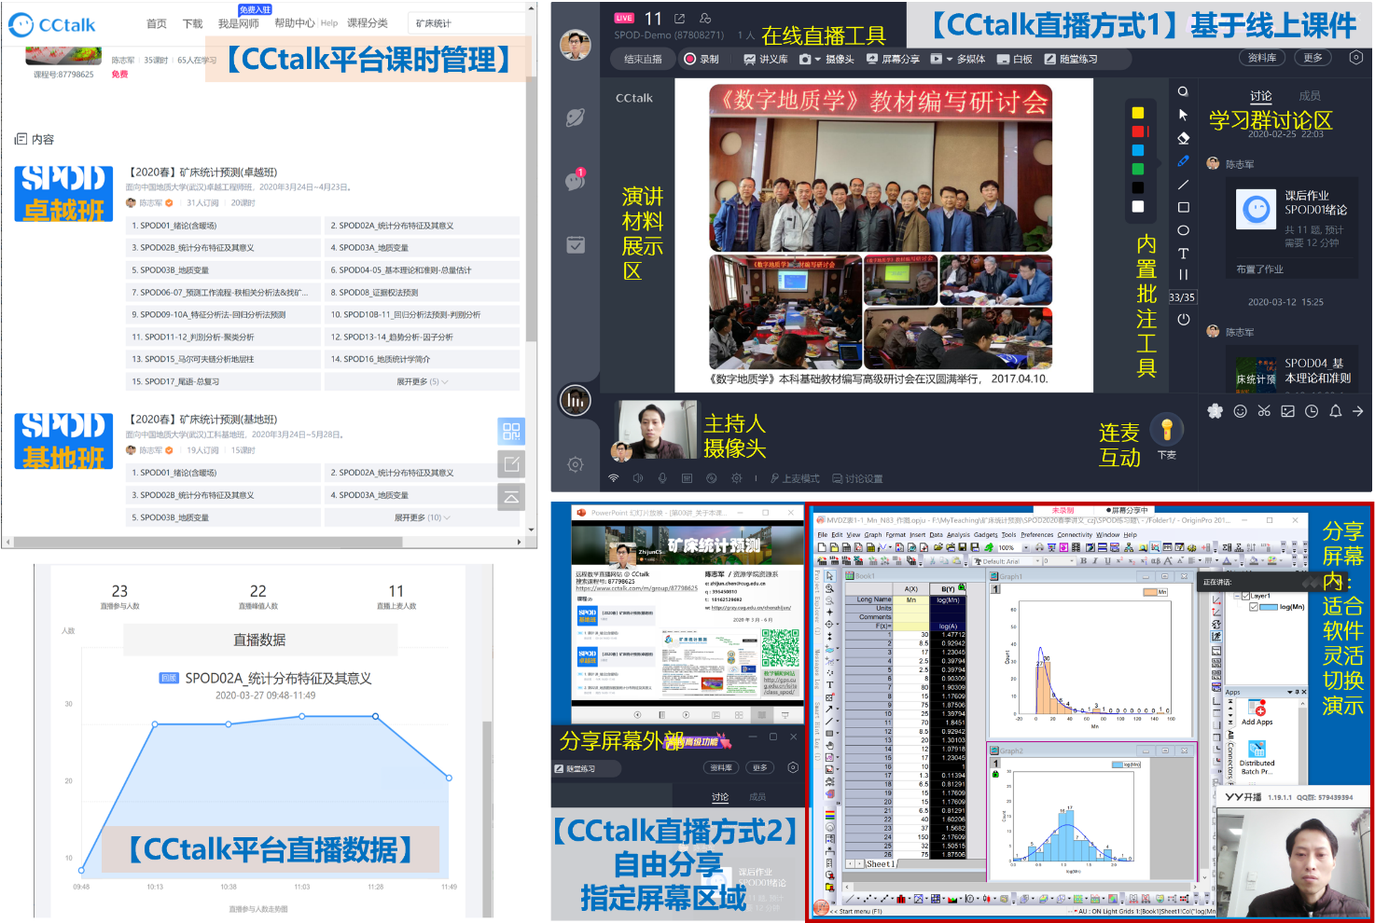Viewport: 1375px width, 923px height.
Task: Pick the text annotation tool (T)
Action: 1183,253
